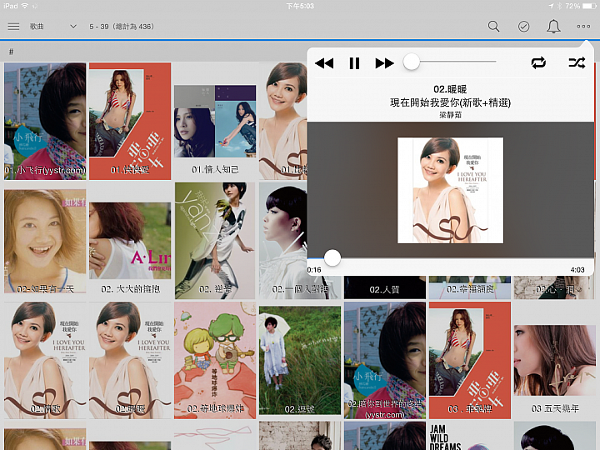Click the song title 02.暖暖 in player
This screenshot has height=450, width=600.
pyautogui.click(x=450, y=89)
